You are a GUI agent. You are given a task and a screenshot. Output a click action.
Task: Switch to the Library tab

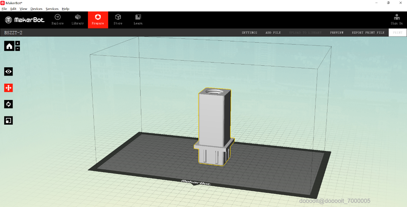coord(78,20)
